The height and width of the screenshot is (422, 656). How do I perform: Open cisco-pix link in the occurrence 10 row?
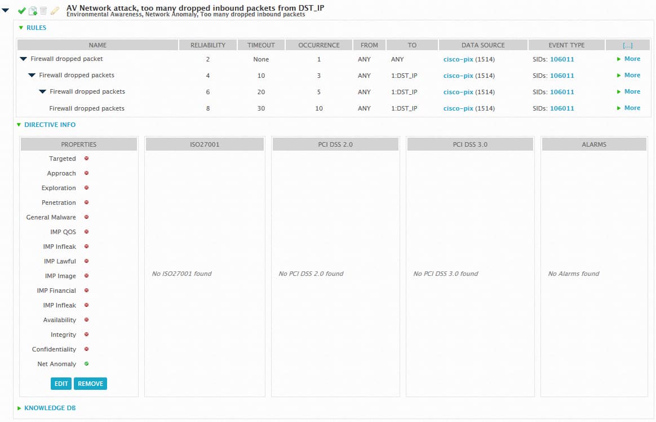[458, 108]
